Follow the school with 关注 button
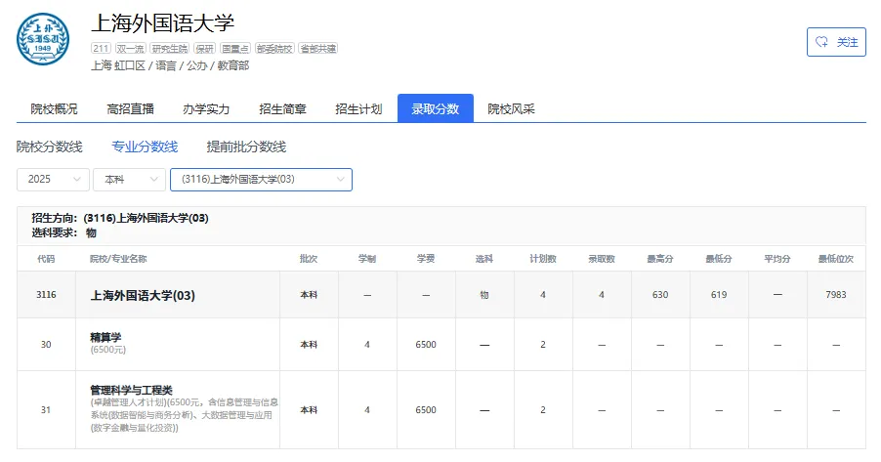881x462 pixels. 836,42
